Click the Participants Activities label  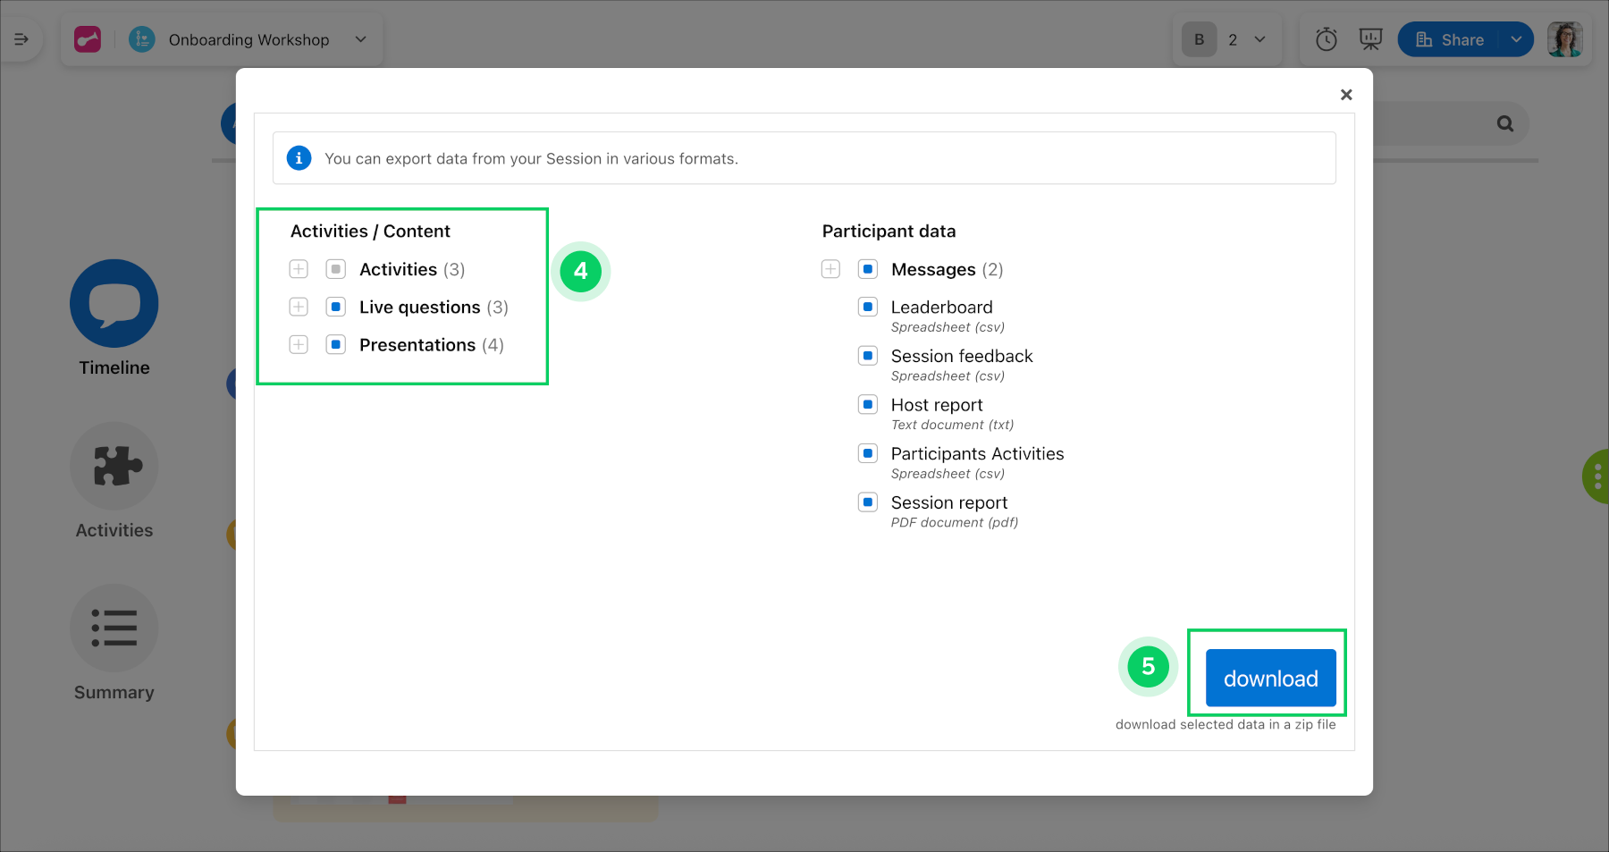(978, 453)
